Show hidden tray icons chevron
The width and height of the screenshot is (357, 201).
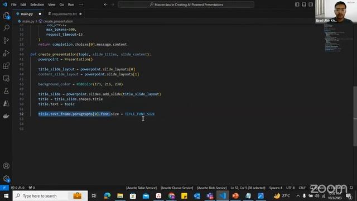[x=298, y=196]
